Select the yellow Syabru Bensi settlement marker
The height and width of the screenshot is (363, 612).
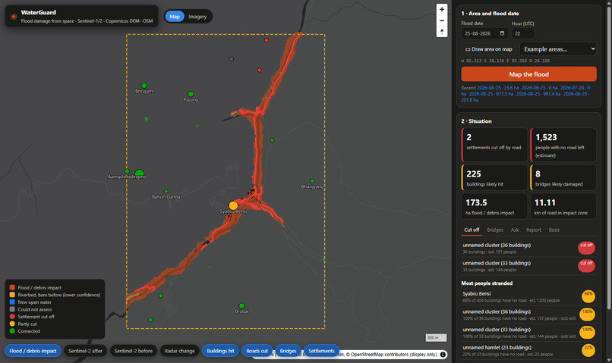click(233, 205)
